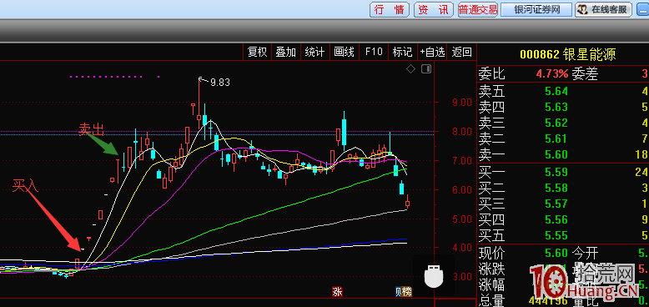Click the 返回 back button

462,52
